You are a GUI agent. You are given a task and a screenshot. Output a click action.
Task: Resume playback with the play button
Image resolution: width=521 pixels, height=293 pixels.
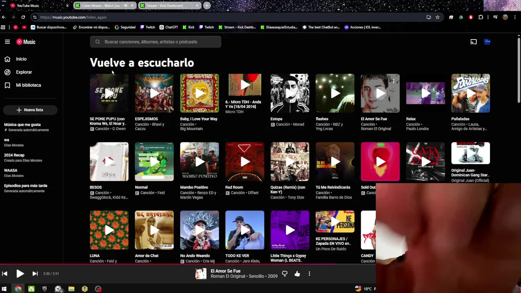pos(20,274)
